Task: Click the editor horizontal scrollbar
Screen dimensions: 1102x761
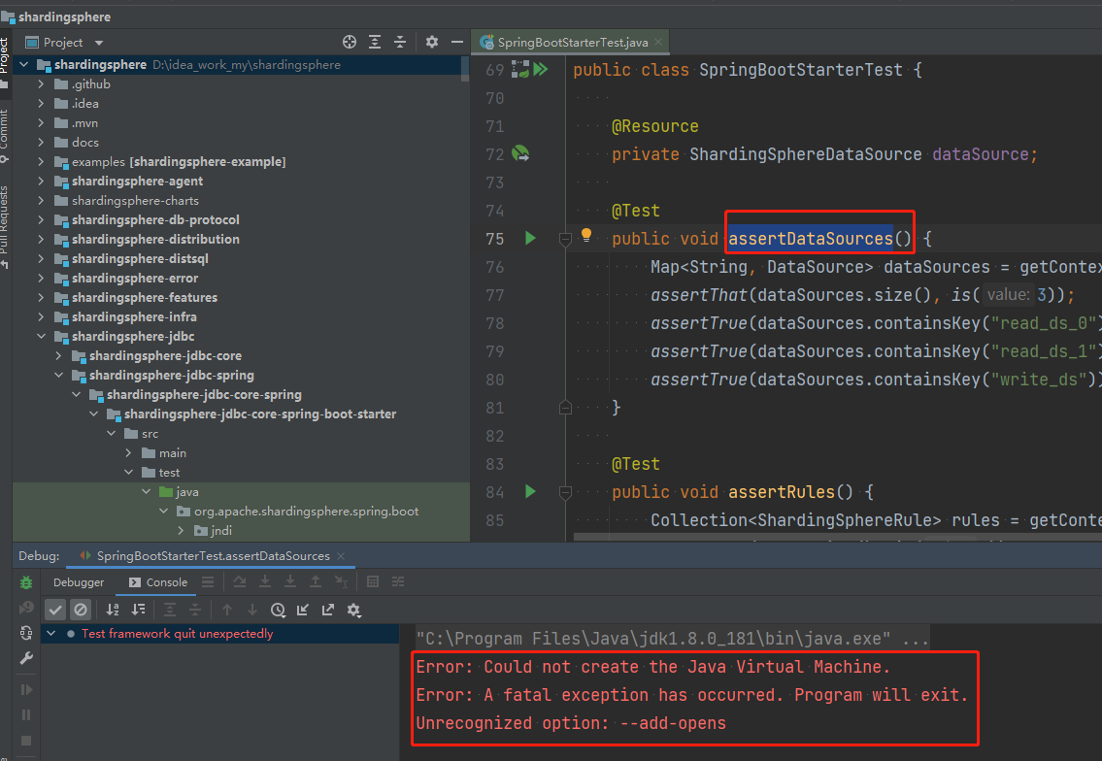Action: 838,537
